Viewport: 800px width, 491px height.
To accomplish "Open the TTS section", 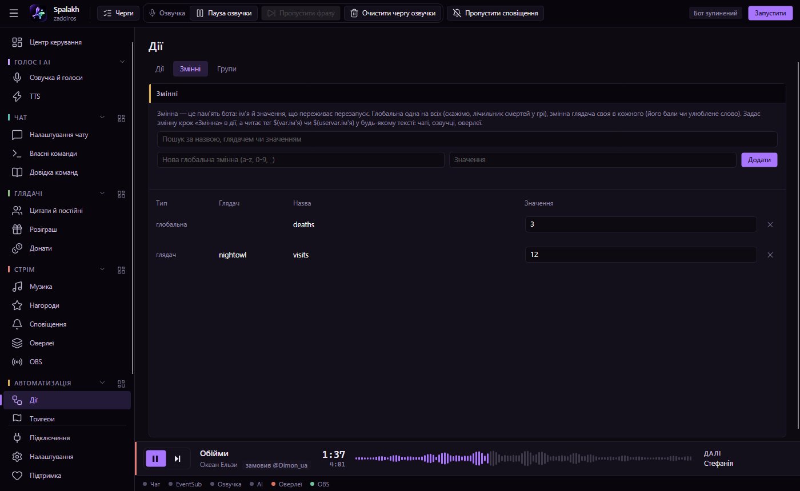I will (x=67, y=96).
